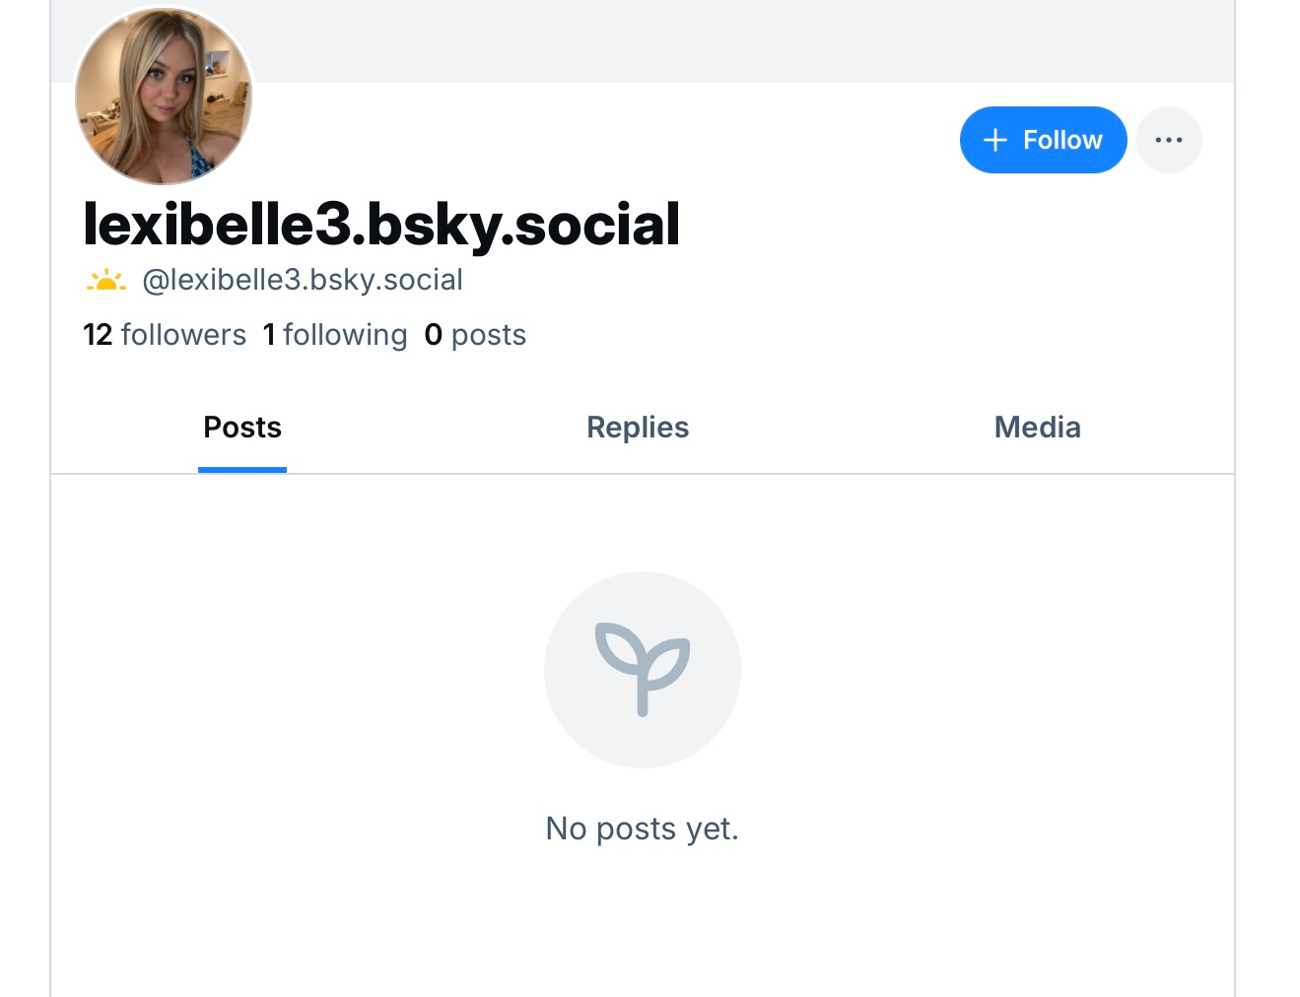
Task: View the 1 following list
Action: click(x=335, y=335)
